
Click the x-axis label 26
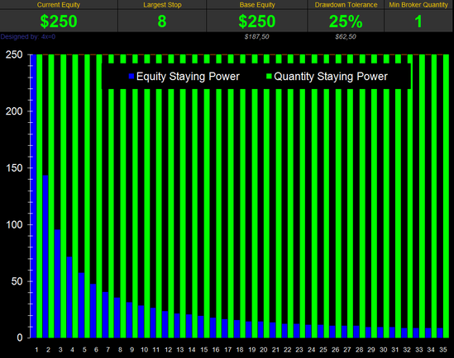[x=335, y=350]
